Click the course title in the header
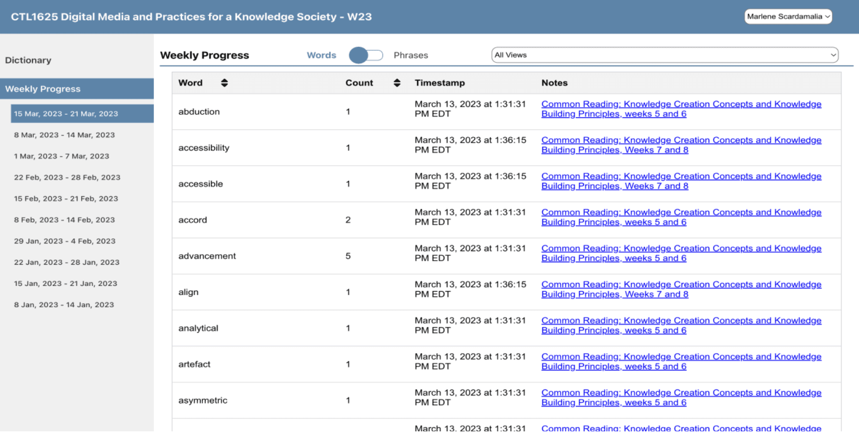 click(191, 17)
